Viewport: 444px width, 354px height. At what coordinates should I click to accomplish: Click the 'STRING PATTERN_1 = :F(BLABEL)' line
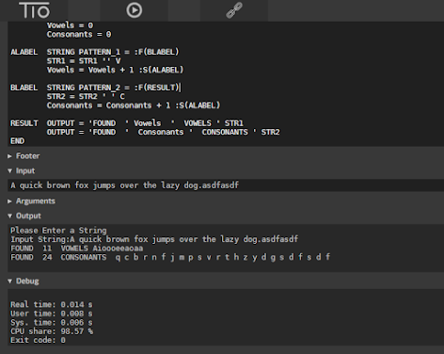coord(113,52)
